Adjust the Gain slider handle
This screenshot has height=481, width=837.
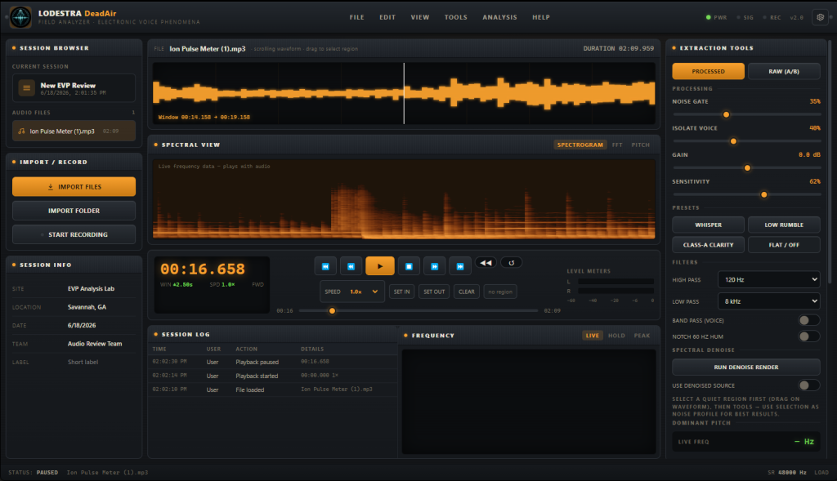tap(747, 168)
